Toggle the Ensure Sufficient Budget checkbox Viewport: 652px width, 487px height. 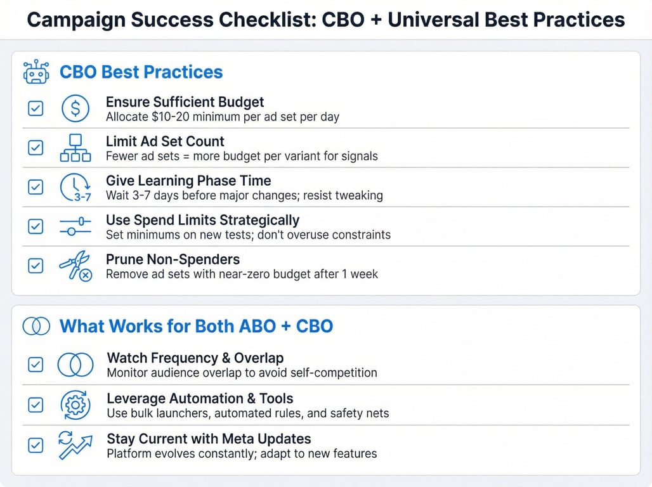tap(36, 108)
